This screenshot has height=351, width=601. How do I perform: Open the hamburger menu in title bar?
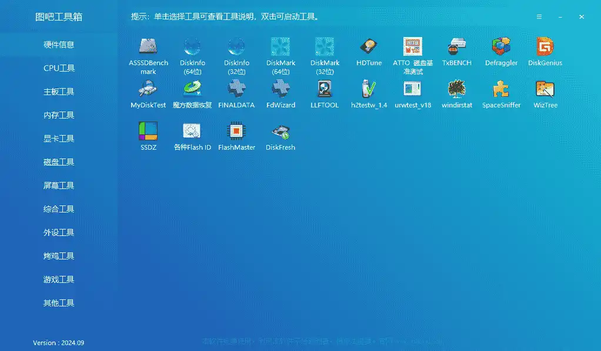(x=539, y=17)
